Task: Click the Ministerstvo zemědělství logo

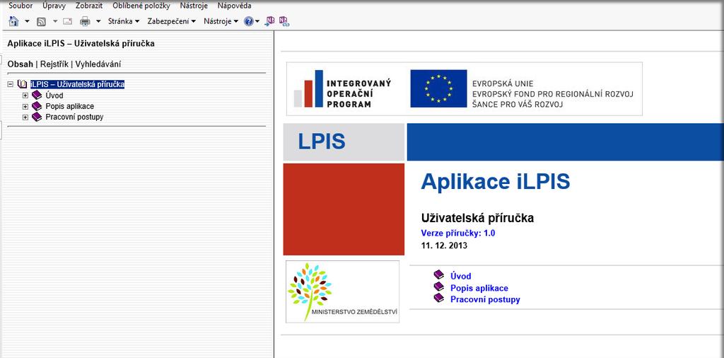Action: (342, 292)
